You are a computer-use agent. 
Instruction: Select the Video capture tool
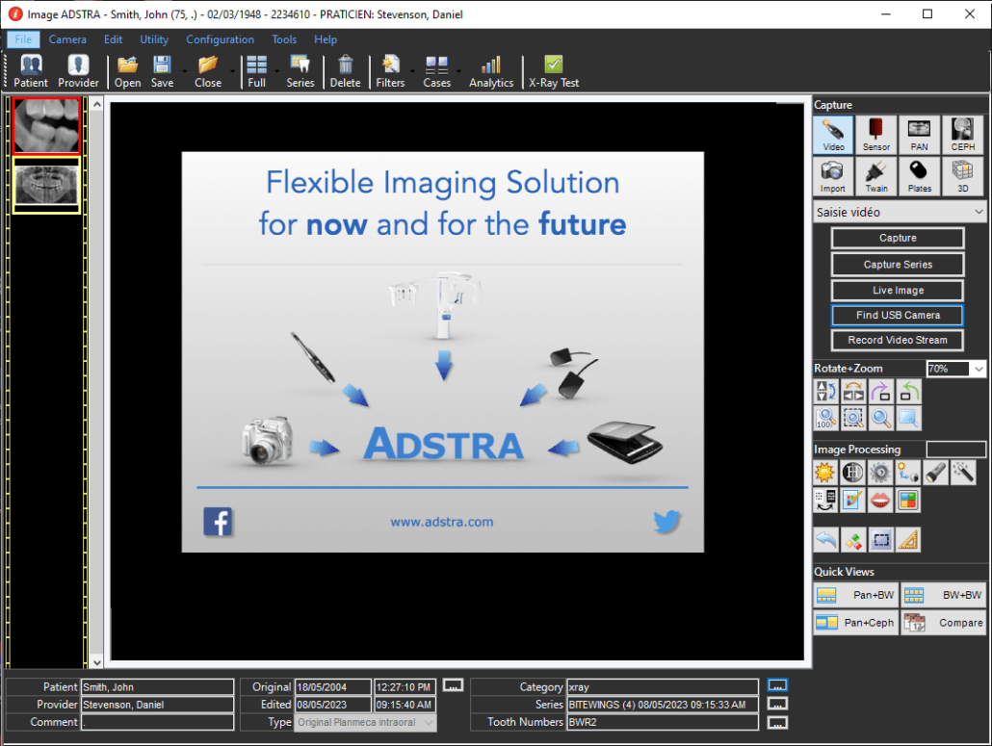(832, 135)
